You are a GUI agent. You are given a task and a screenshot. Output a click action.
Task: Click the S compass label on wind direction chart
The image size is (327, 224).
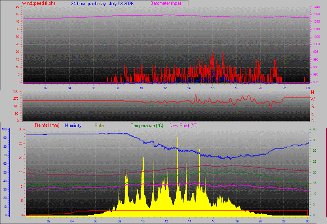(x=312, y=107)
